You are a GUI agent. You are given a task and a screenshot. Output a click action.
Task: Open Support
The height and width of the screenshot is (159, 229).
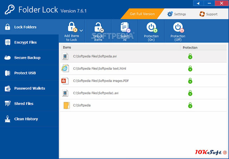[x=208, y=14]
